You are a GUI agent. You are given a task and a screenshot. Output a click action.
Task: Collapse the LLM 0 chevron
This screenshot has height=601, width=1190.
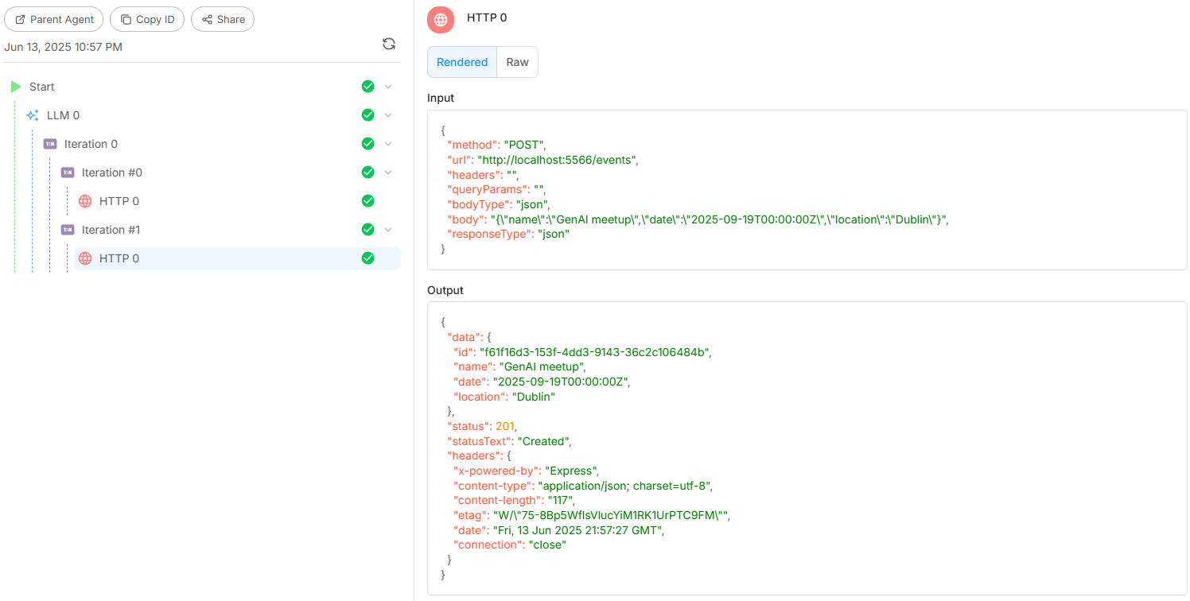[x=388, y=115]
